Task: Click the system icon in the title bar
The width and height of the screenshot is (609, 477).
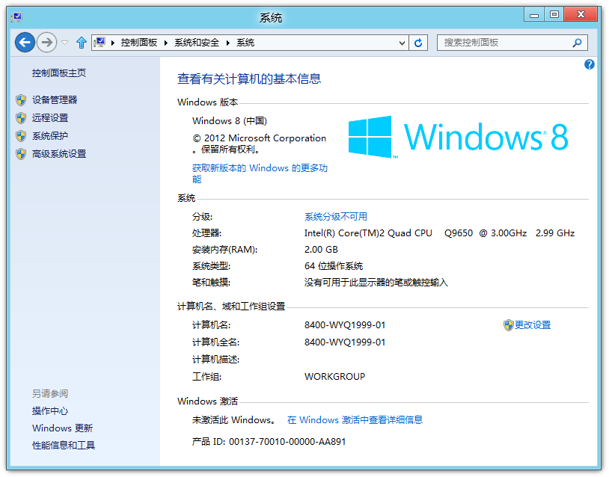Action: click(16, 16)
